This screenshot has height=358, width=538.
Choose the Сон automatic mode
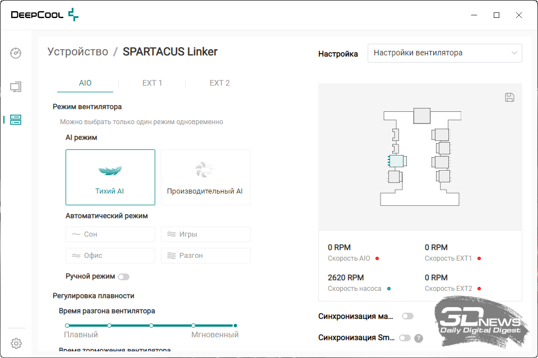click(110, 234)
